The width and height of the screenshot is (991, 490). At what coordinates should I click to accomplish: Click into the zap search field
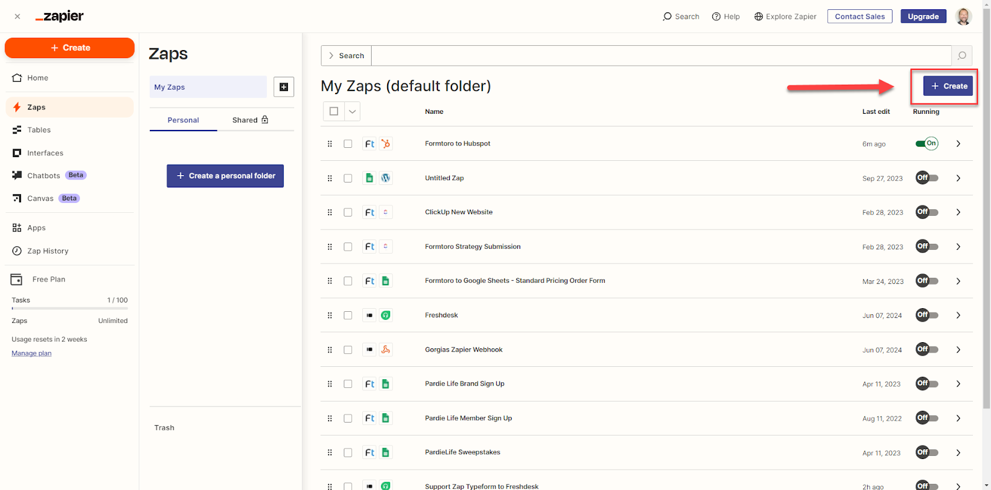(661, 56)
